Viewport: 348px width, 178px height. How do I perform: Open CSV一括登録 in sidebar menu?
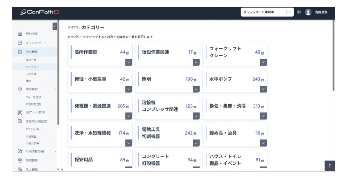click(33, 97)
